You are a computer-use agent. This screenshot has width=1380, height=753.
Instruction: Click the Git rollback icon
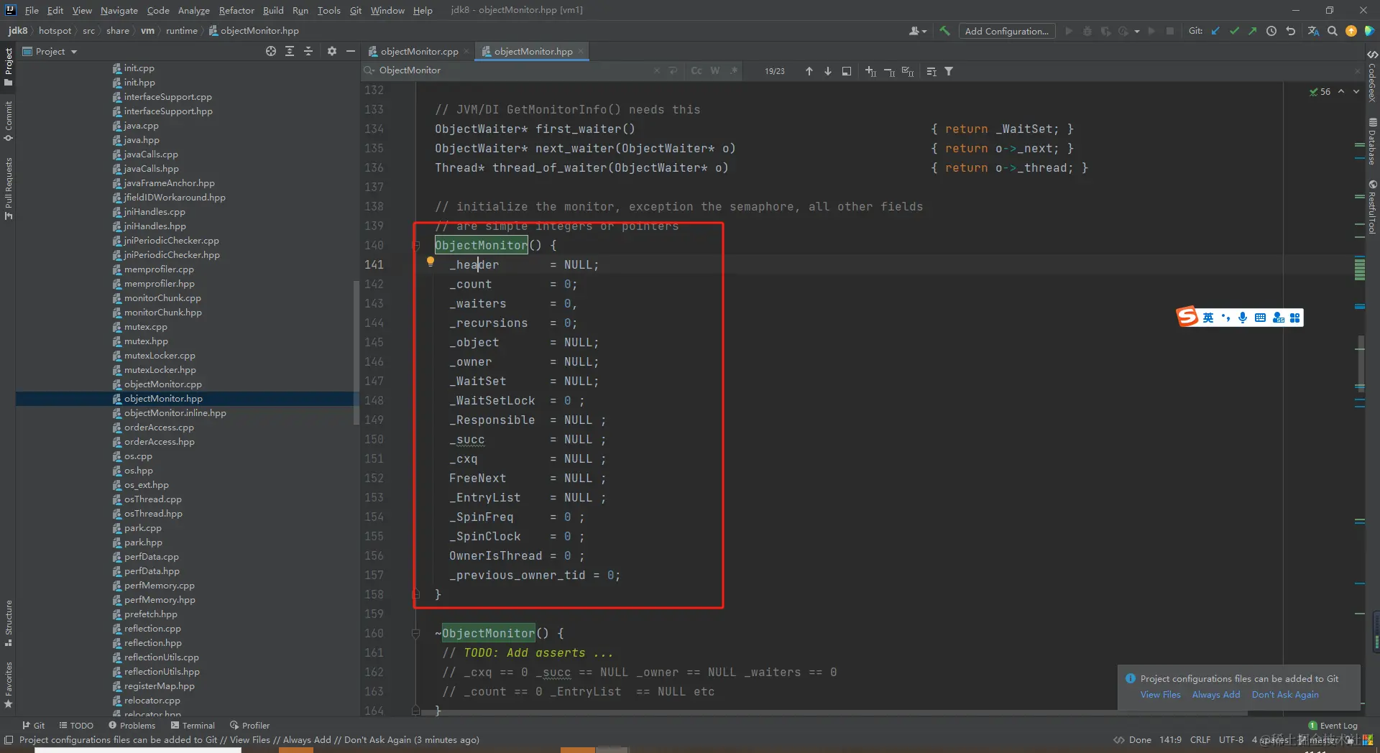(1290, 31)
